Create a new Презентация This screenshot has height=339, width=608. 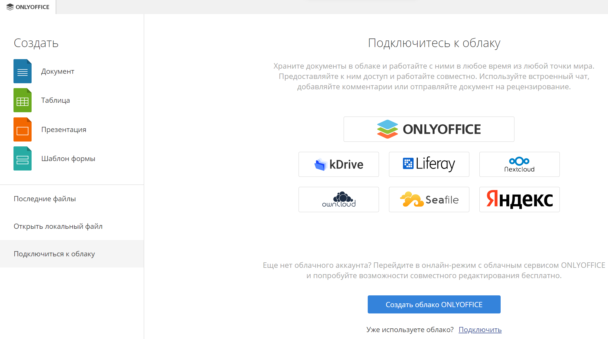64,129
